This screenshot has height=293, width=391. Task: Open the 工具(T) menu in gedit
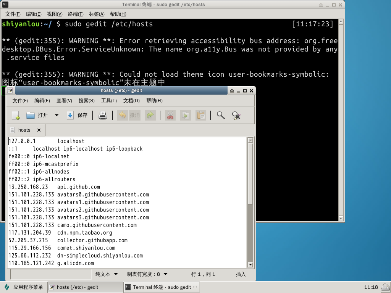coord(109,101)
